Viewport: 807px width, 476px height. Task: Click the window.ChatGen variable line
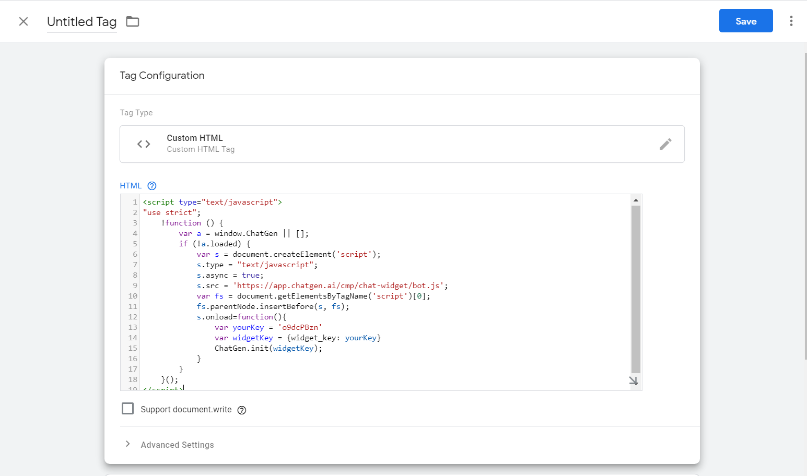[244, 233]
